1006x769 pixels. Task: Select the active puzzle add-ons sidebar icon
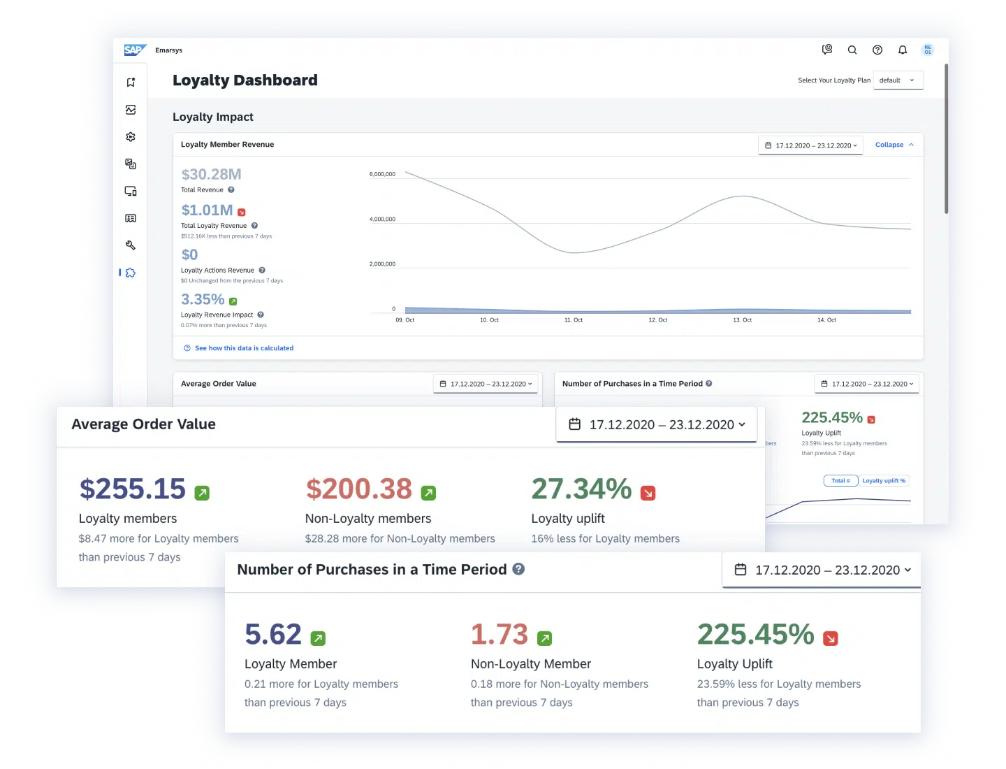131,273
